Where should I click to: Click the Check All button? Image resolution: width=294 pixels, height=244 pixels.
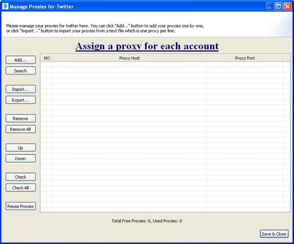point(20,188)
